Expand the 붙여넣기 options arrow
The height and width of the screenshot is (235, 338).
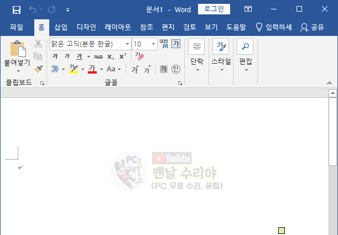coord(18,71)
